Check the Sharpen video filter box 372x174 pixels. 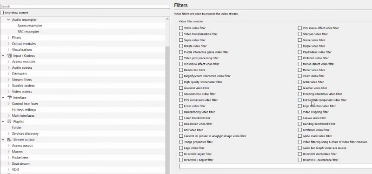(x=300, y=34)
